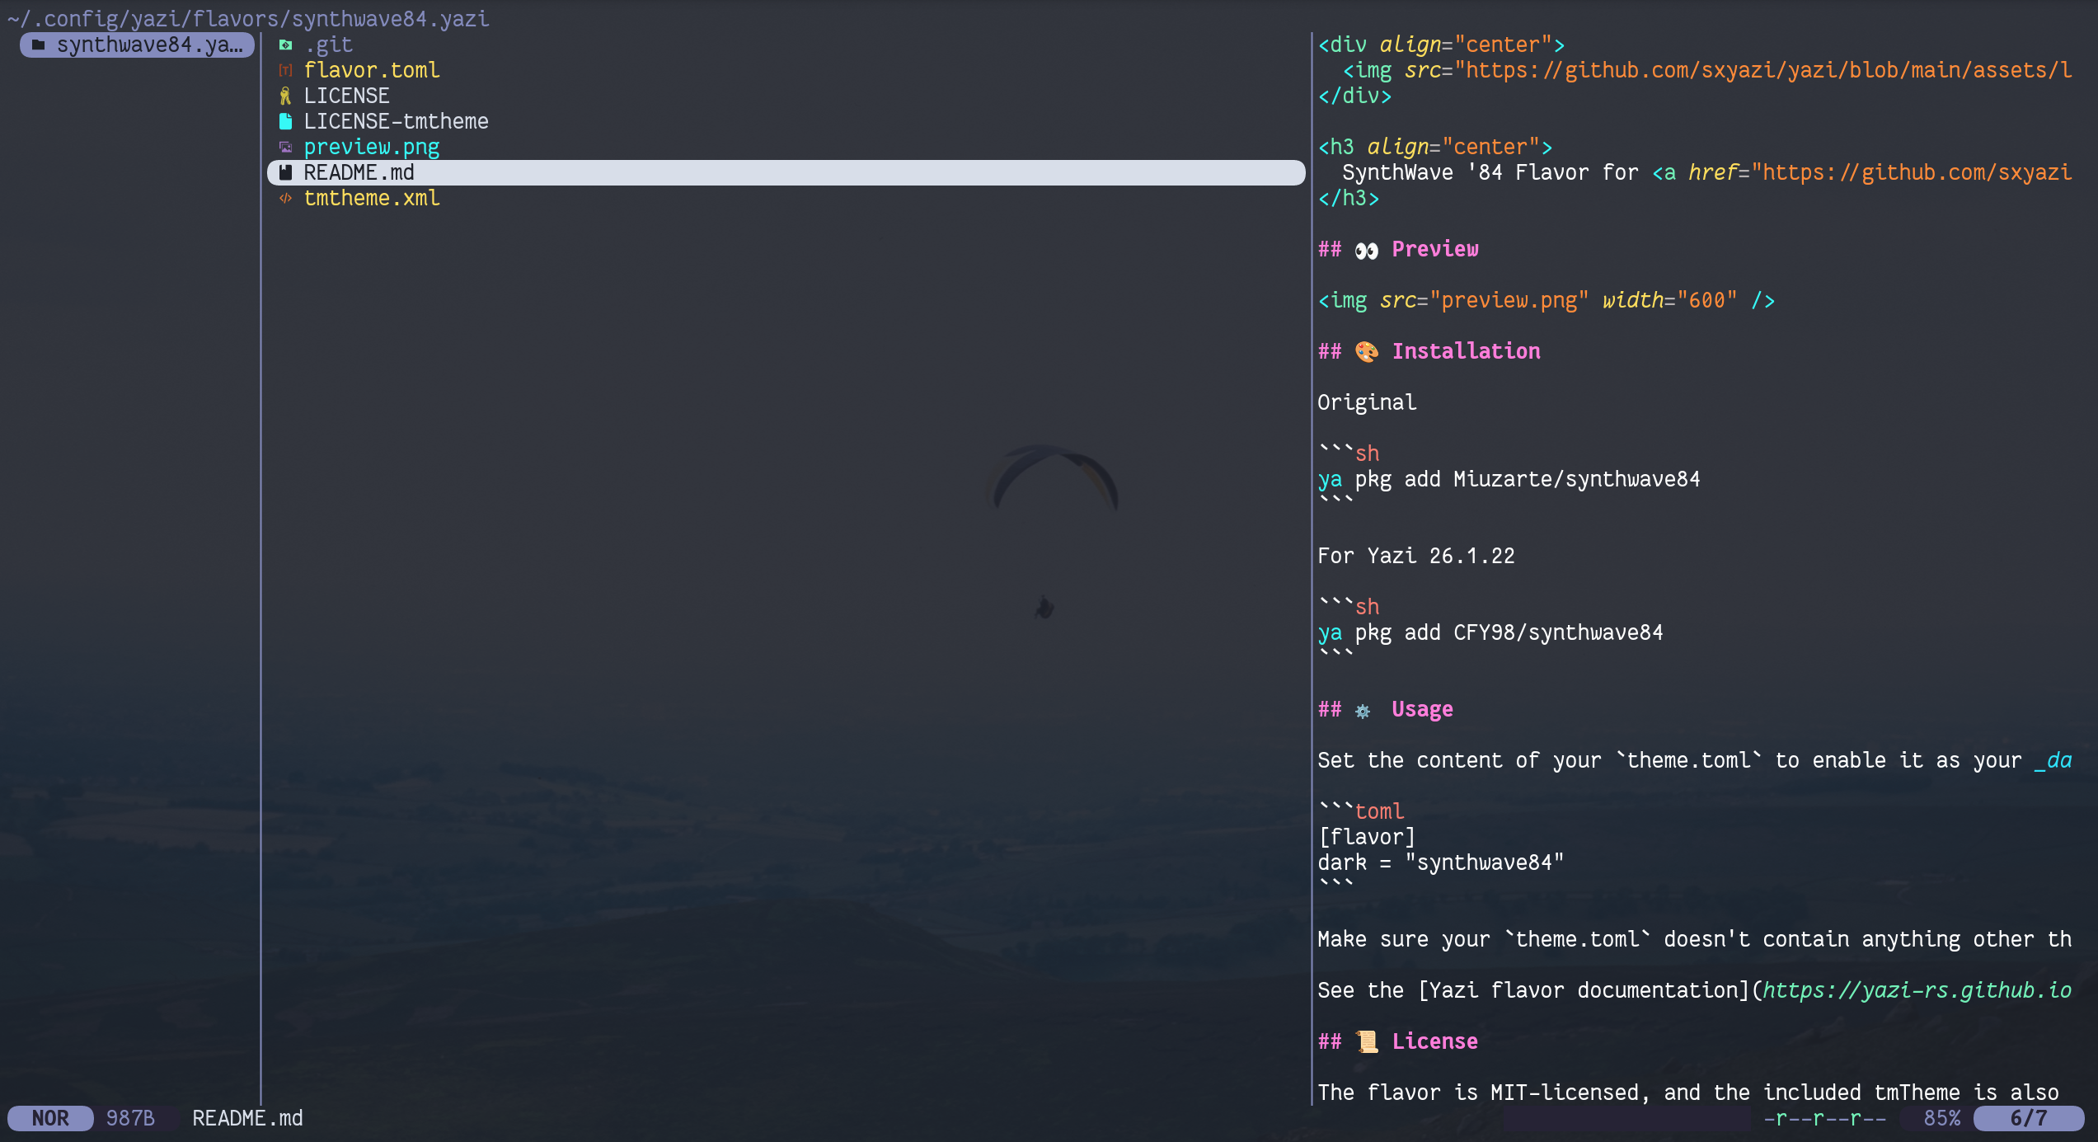Open the .git directory entry
Screen dimensions: 2098x1142
[328, 45]
